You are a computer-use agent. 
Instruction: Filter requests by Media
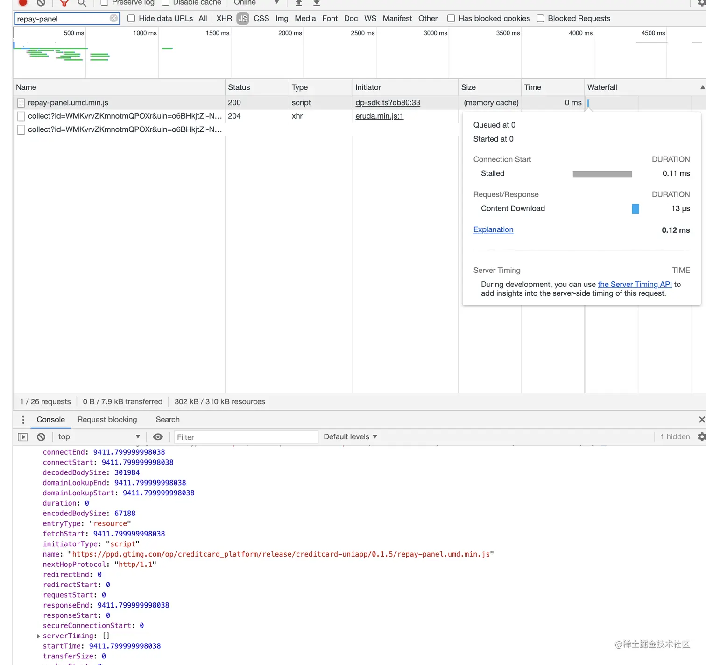pos(305,19)
